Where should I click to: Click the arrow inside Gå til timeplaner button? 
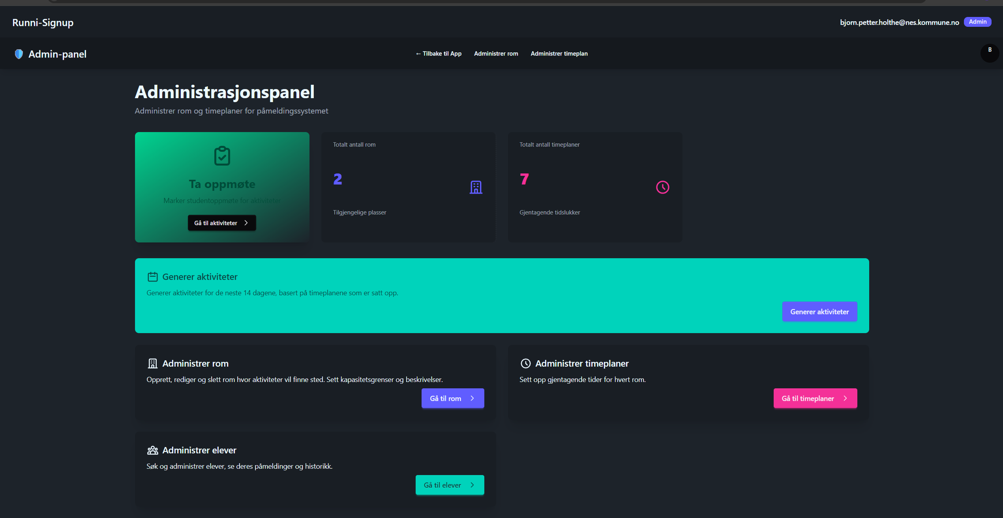tap(844, 398)
